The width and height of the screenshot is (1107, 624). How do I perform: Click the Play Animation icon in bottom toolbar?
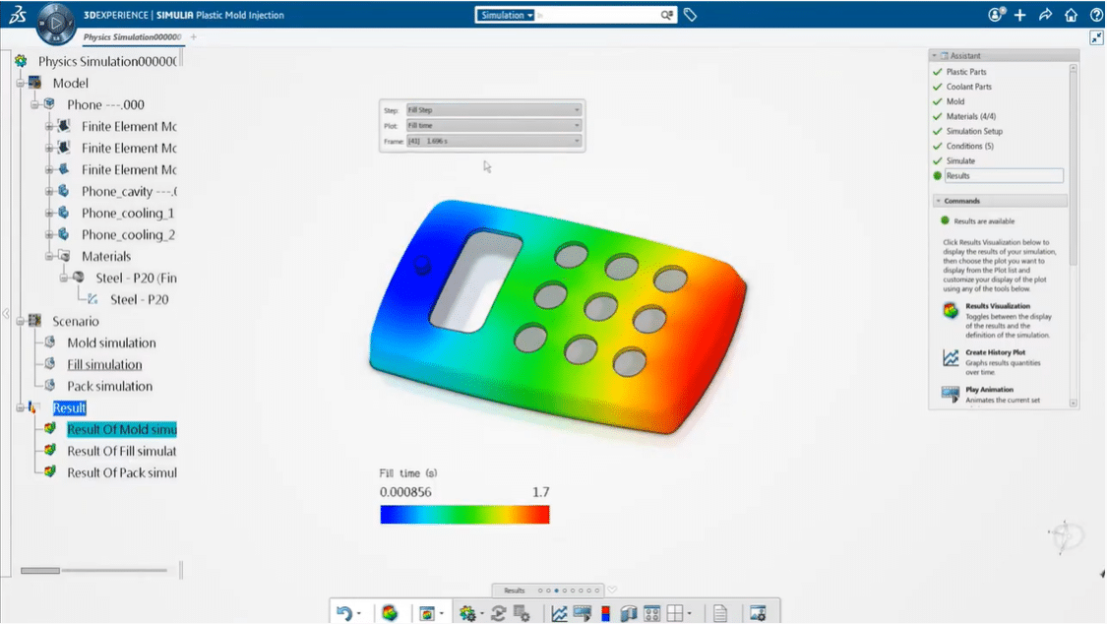pyautogui.click(x=582, y=613)
